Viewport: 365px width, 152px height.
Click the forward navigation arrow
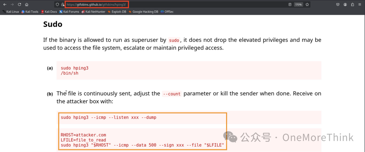(12, 4)
